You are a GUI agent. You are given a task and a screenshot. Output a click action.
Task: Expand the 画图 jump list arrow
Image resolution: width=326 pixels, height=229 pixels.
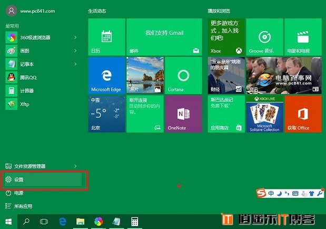[75, 51]
